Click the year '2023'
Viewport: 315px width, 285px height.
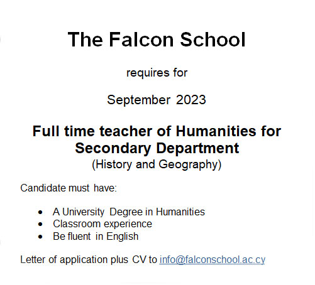(x=191, y=100)
